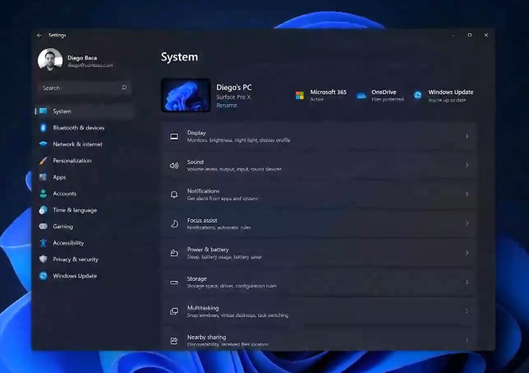Click the Storage drive icon
Screen dimensions: 529x373
(x=174, y=281)
